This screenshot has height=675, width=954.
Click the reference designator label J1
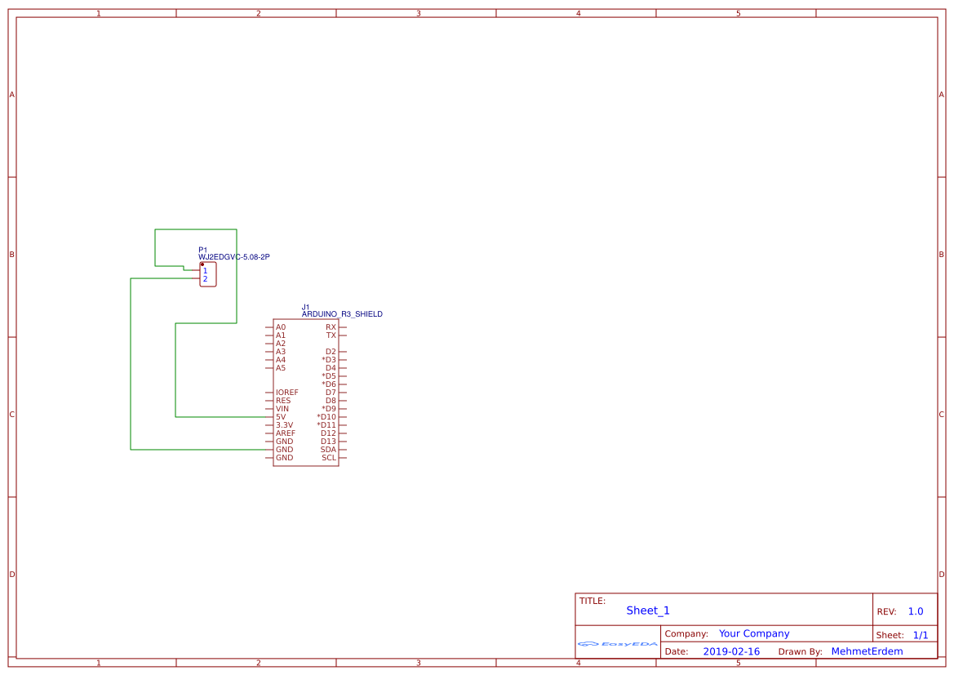coord(305,305)
